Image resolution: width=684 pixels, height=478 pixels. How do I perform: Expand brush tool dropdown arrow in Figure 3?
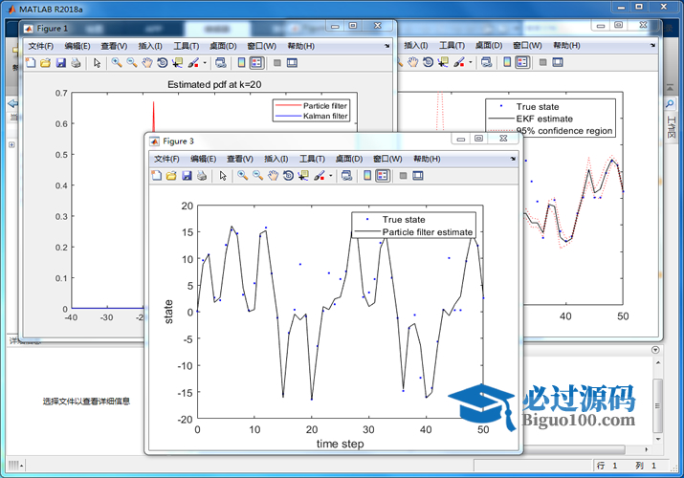click(x=331, y=176)
